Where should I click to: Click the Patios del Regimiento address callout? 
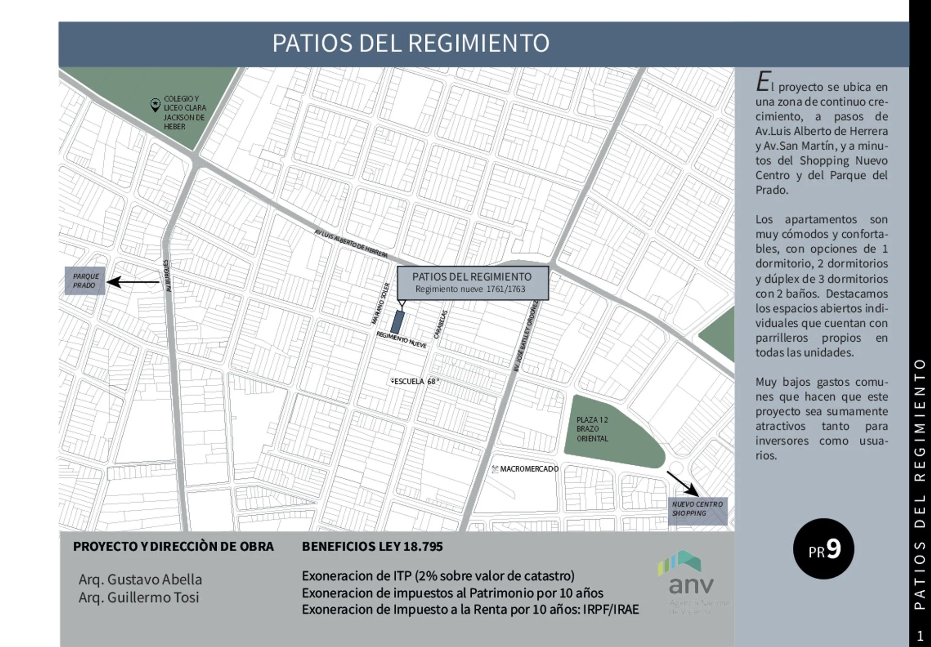pyautogui.click(x=472, y=283)
